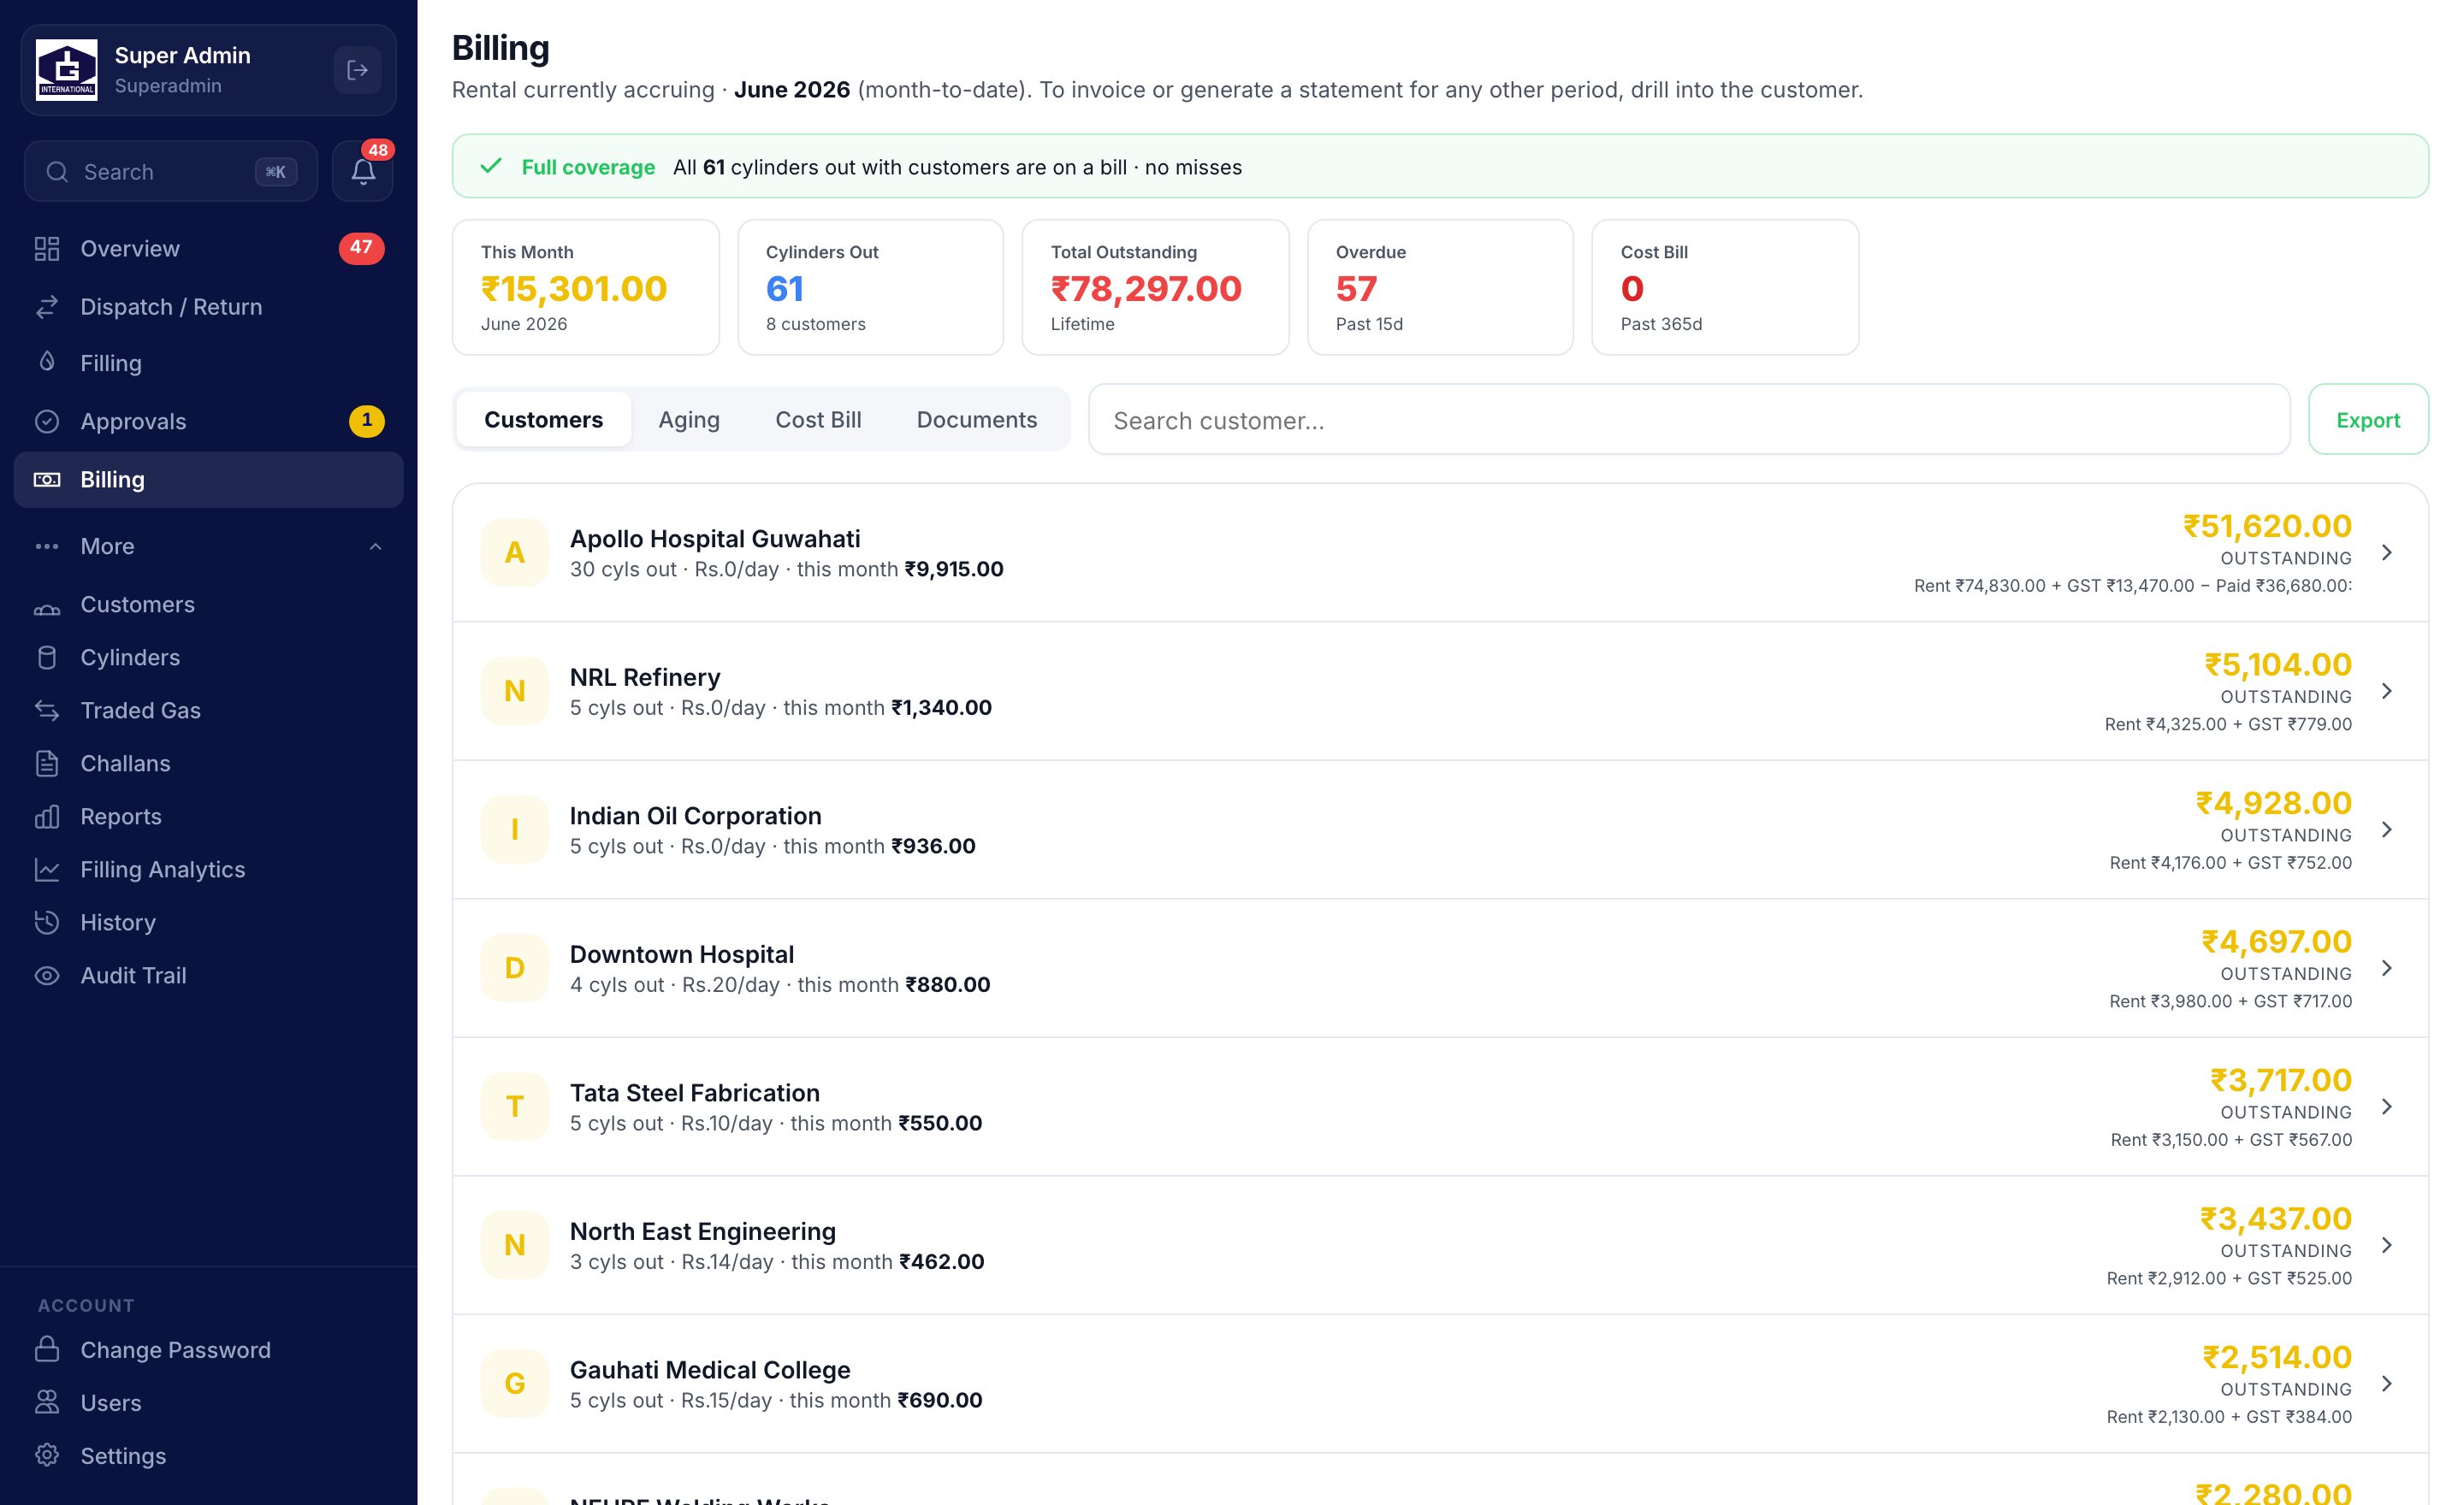Click the ₹51,620.00 outstanding amount
Image resolution: width=2464 pixels, height=1505 pixels.
[2267, 526]
